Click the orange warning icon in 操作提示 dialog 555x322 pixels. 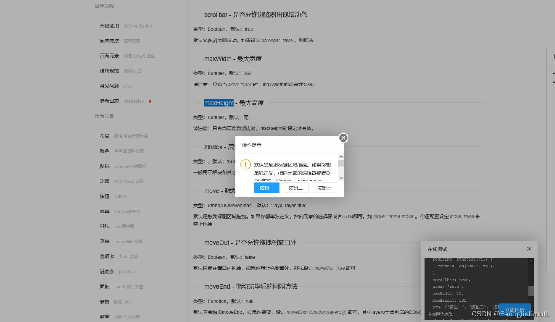pos(246,165)
